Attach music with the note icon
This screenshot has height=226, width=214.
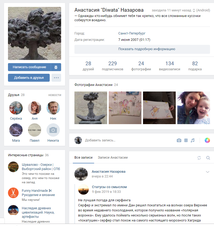193,140
